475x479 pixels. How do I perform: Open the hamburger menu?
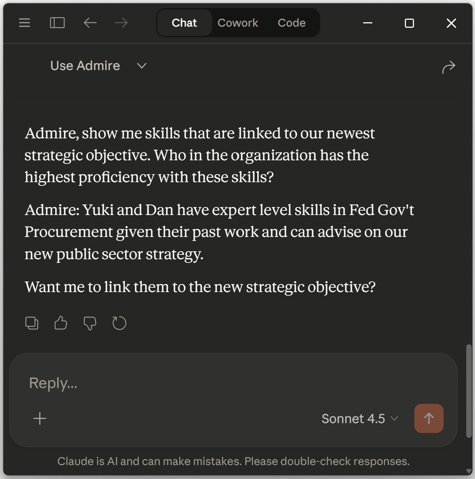coord(24,23)
